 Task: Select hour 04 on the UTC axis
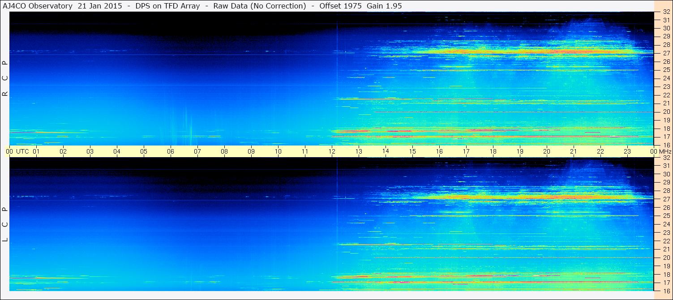pos(117,151)
